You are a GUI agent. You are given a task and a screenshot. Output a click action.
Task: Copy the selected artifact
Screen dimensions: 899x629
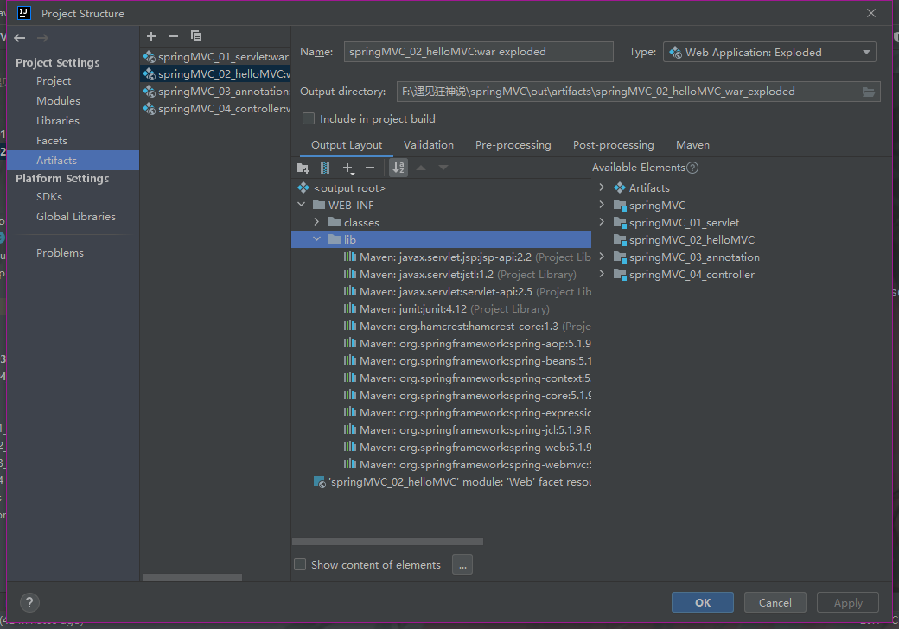pyautogui.click(x=196, y=36)
